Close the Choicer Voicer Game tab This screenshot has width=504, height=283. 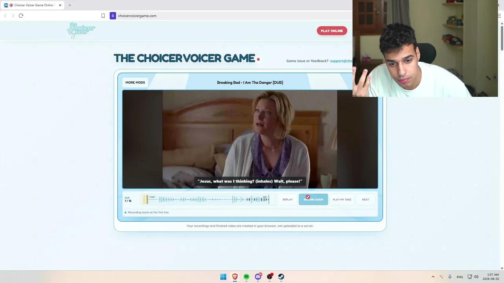point(60,5)
